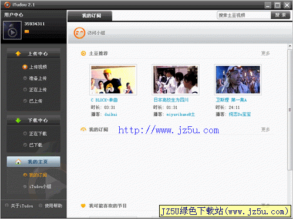Viewport: 293px width, 219px height.
Task: Open 访问小组 link
Action: (x=96, y=33)
